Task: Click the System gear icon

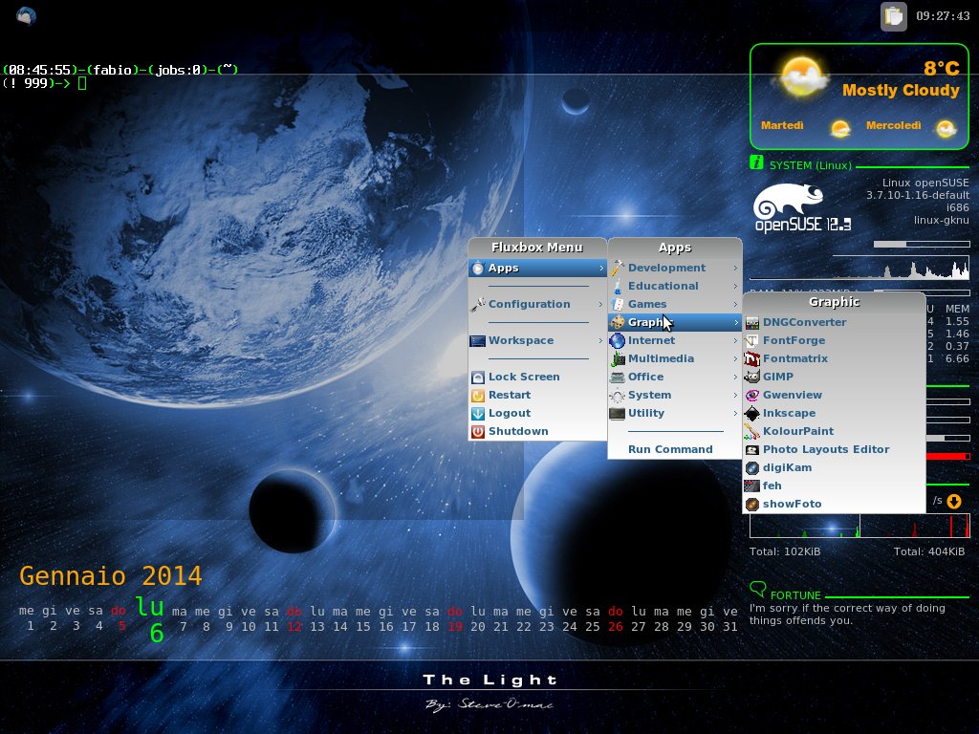Action: [x=618, y=395]
